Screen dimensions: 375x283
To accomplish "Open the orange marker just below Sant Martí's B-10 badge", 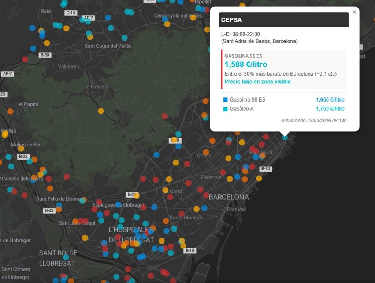I will tap(259, 178).
